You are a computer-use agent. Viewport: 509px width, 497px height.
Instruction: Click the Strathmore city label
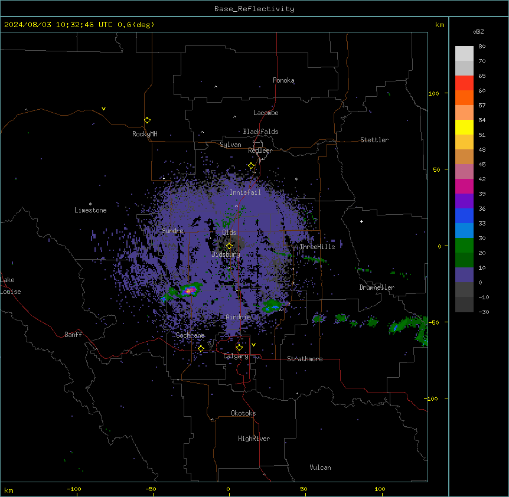pos(305,359)
